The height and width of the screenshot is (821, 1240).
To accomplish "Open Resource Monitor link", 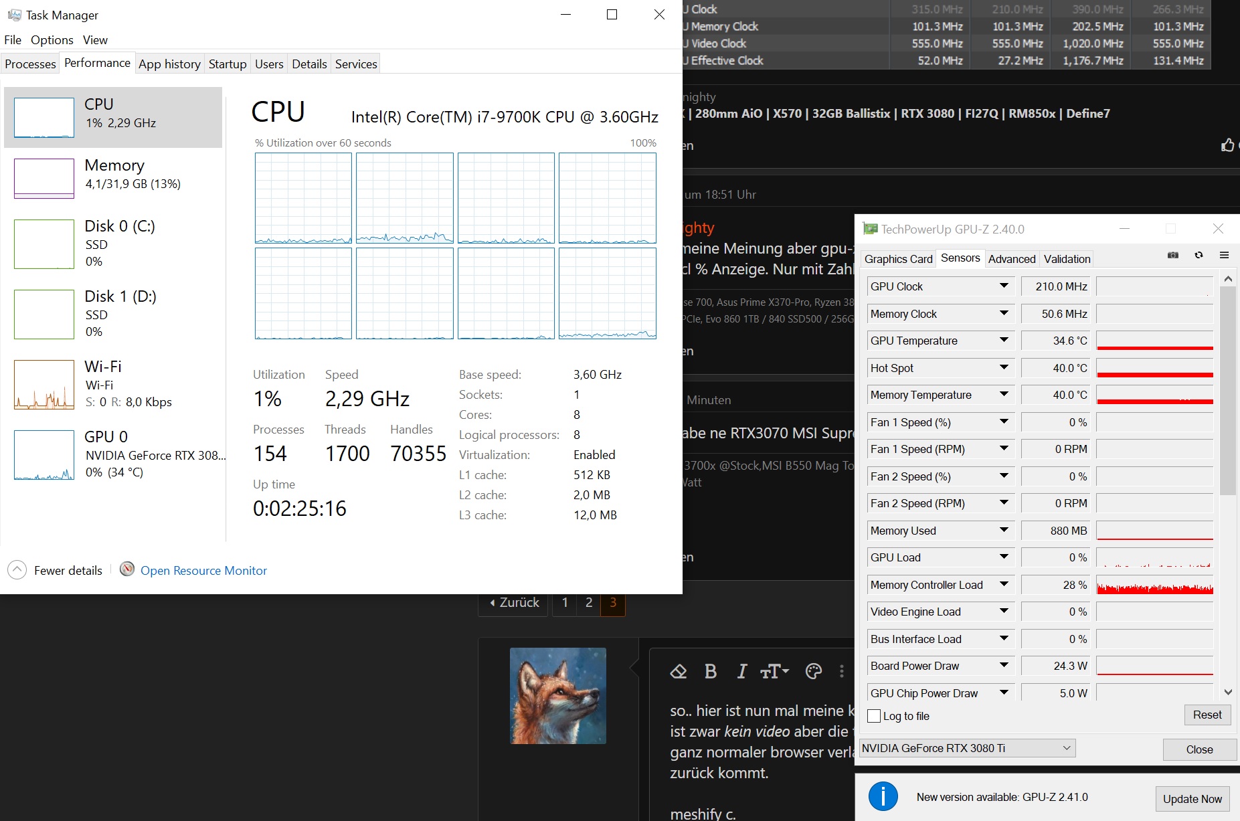I will pyautogui.click(x=203, y=571).
